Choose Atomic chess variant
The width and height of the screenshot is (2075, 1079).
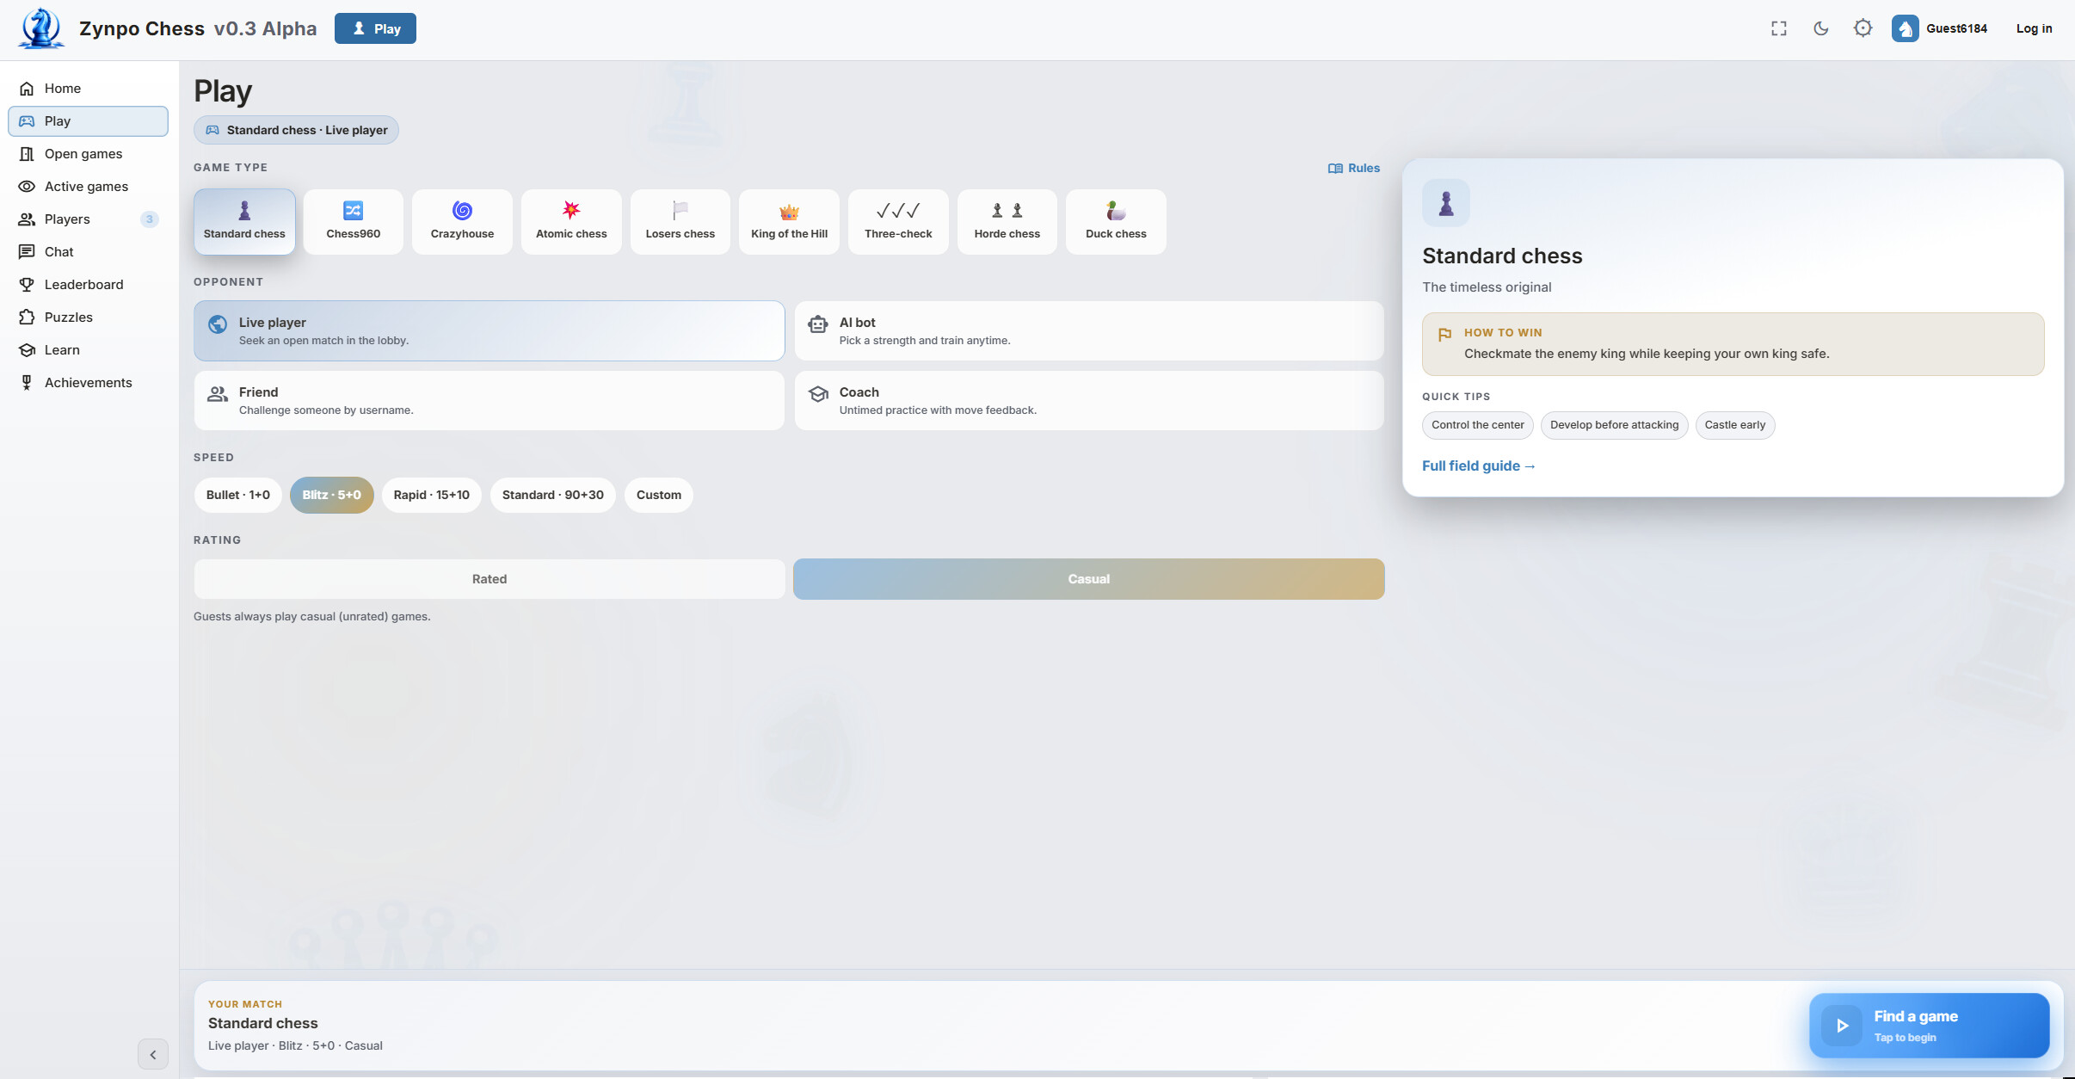pyautogui.click(x=571, y=222)
